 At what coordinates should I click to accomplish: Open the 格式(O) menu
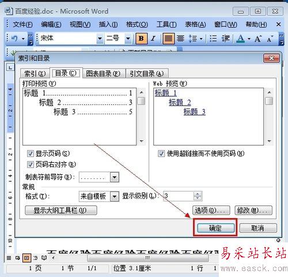pyautogui.click(x=137, y=24)
